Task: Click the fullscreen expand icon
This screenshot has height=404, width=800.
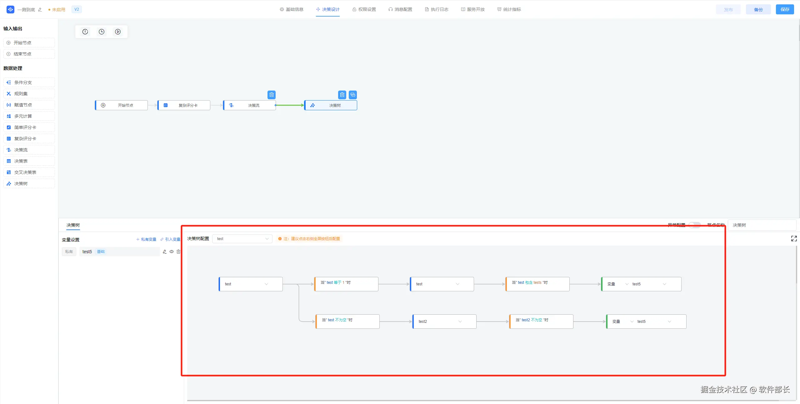Action: pyautogui.click(x=794, y=239)
